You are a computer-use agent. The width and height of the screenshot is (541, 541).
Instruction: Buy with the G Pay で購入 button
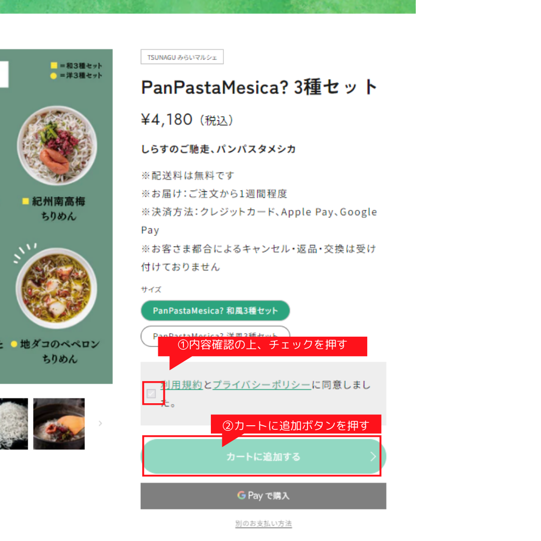[263, 496]
